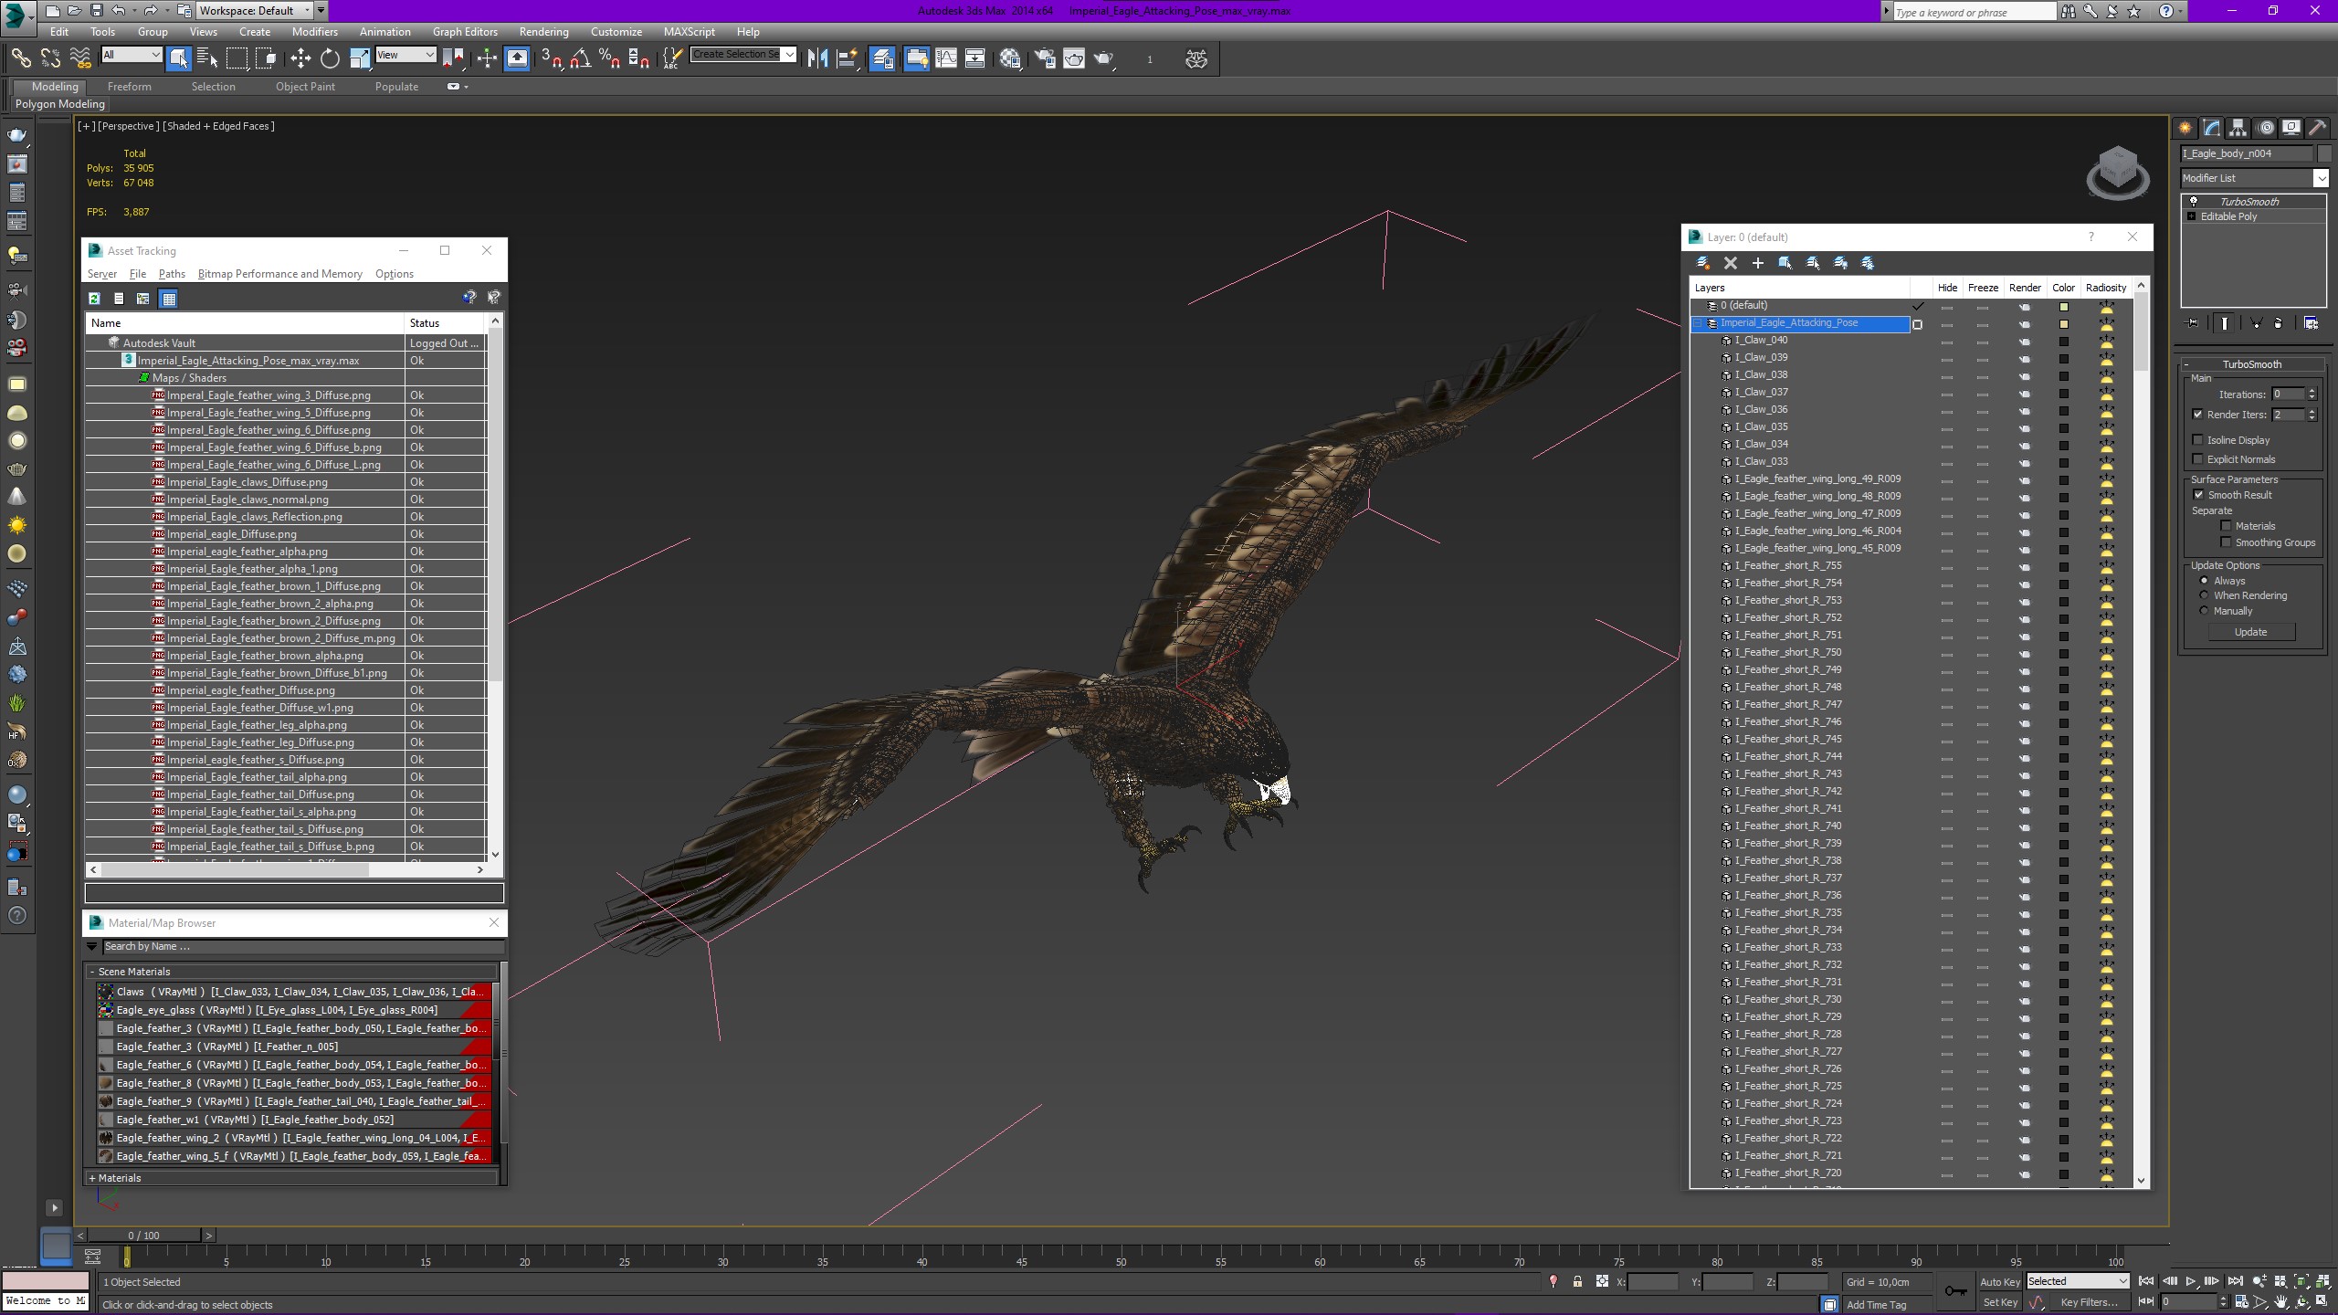Toggle Percent Snap in the main toolbar
This screenshot has height=1315, width=2338.
tap(609, 58)
